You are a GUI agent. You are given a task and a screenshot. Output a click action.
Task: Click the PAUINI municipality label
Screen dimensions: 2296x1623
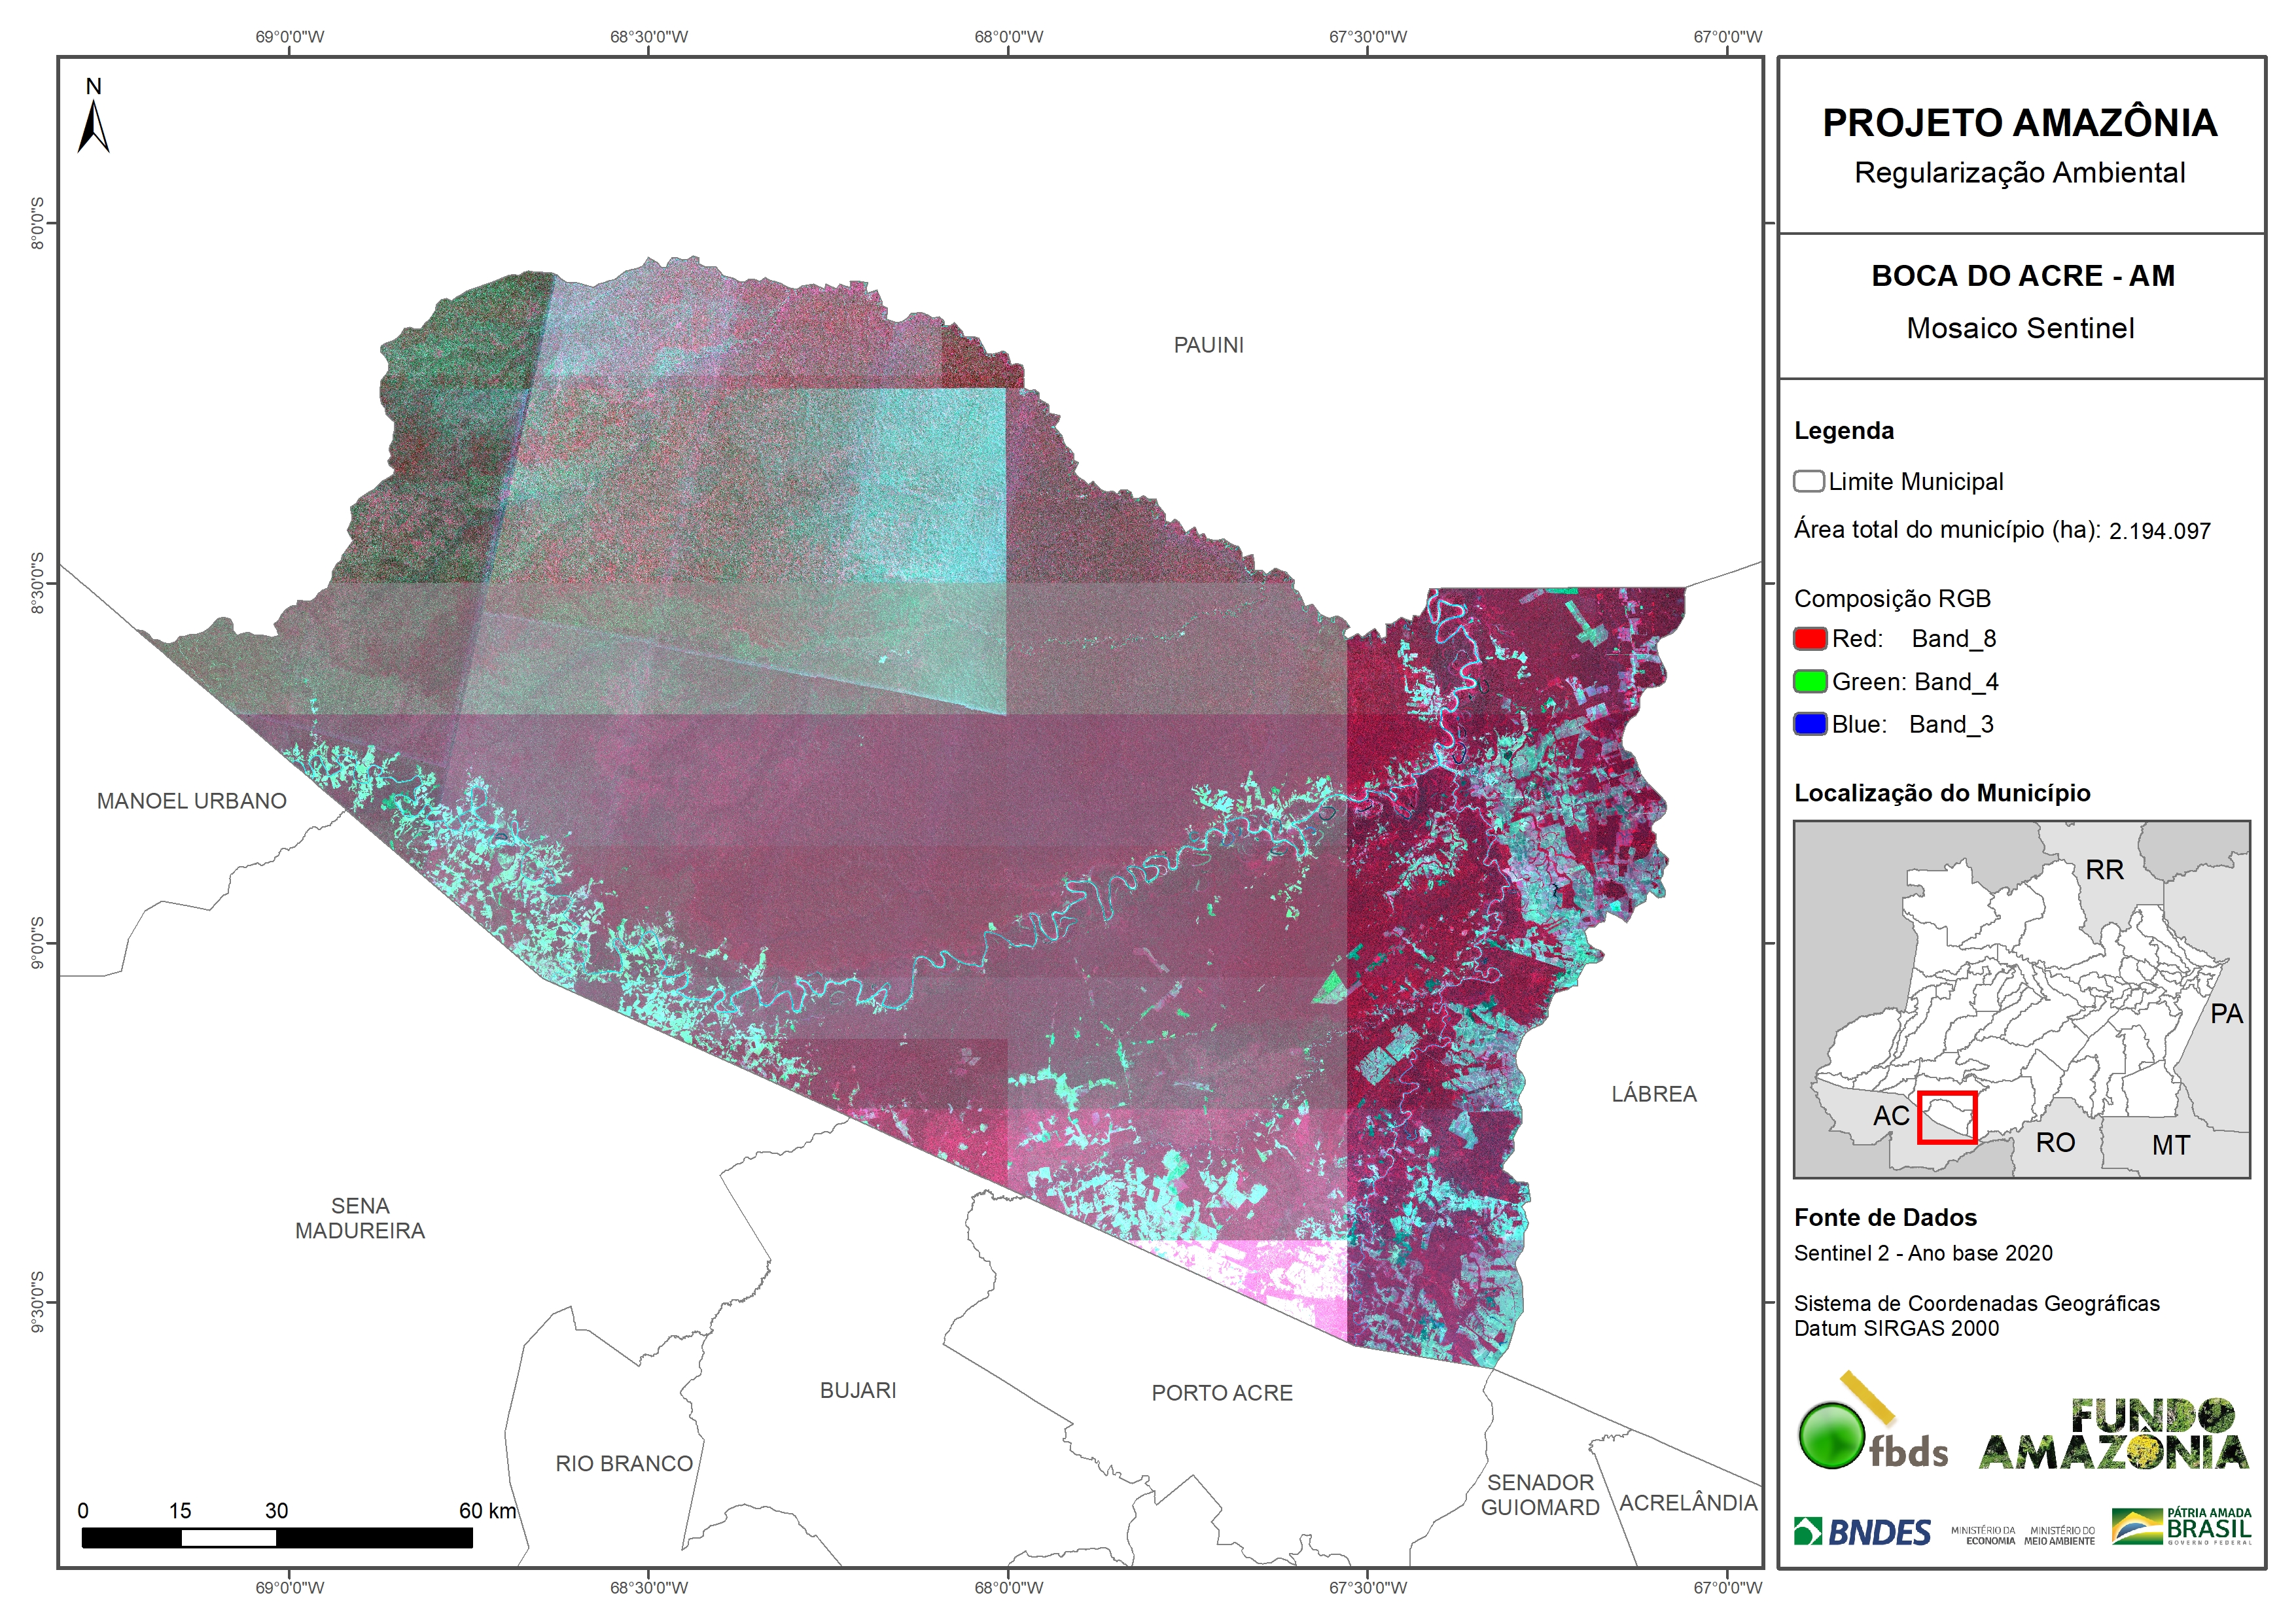click(1208, 345)
